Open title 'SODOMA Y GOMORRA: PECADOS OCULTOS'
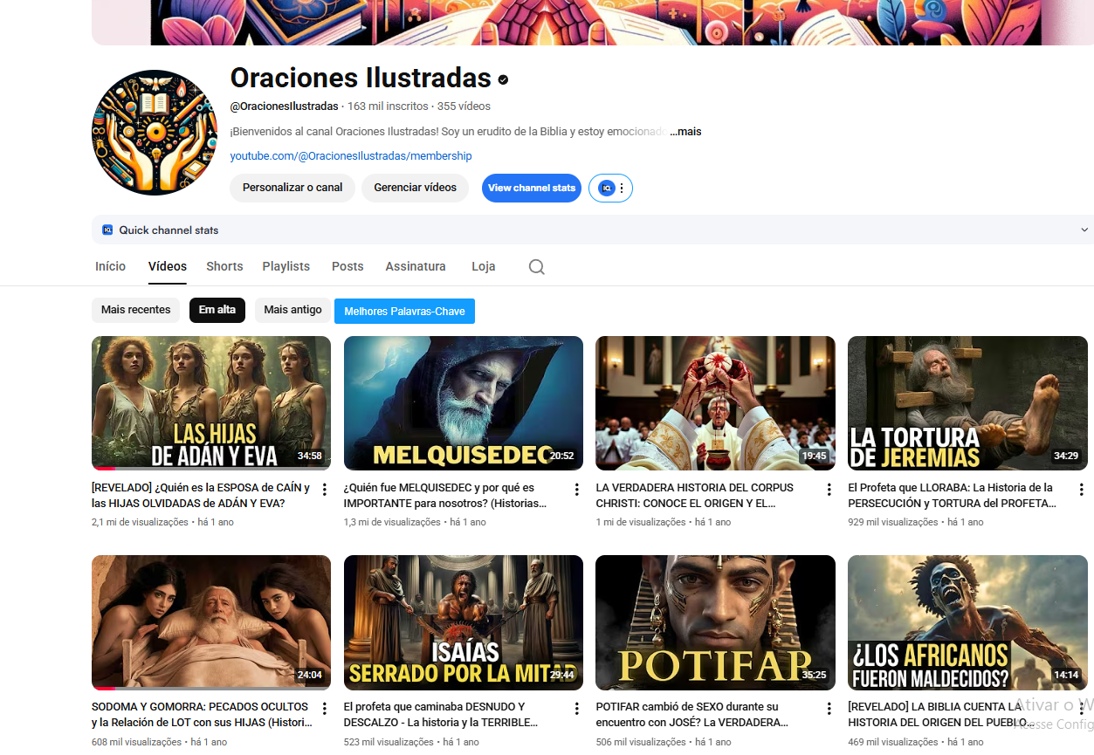Image resolution: width=1094 pixels, height=755 pixels. coord(202,715)
